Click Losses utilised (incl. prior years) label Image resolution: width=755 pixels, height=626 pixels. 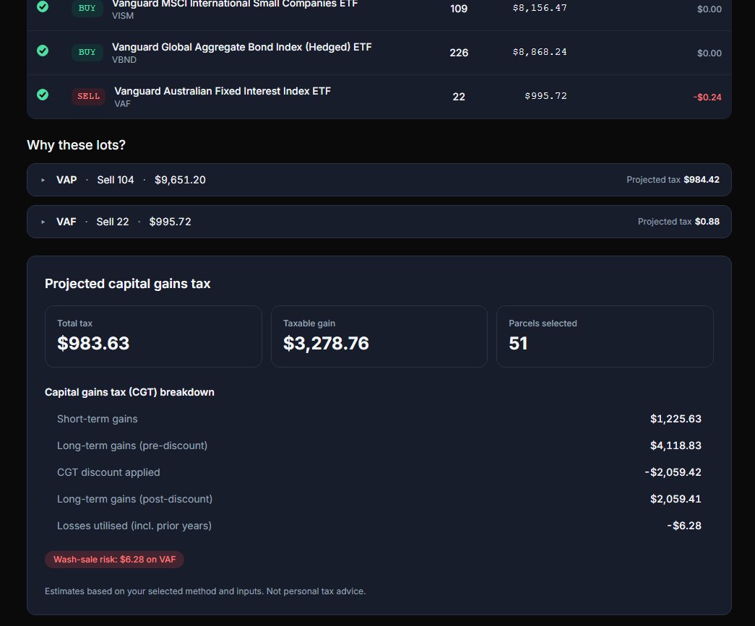pyautogui.click(x=134, y=526)
